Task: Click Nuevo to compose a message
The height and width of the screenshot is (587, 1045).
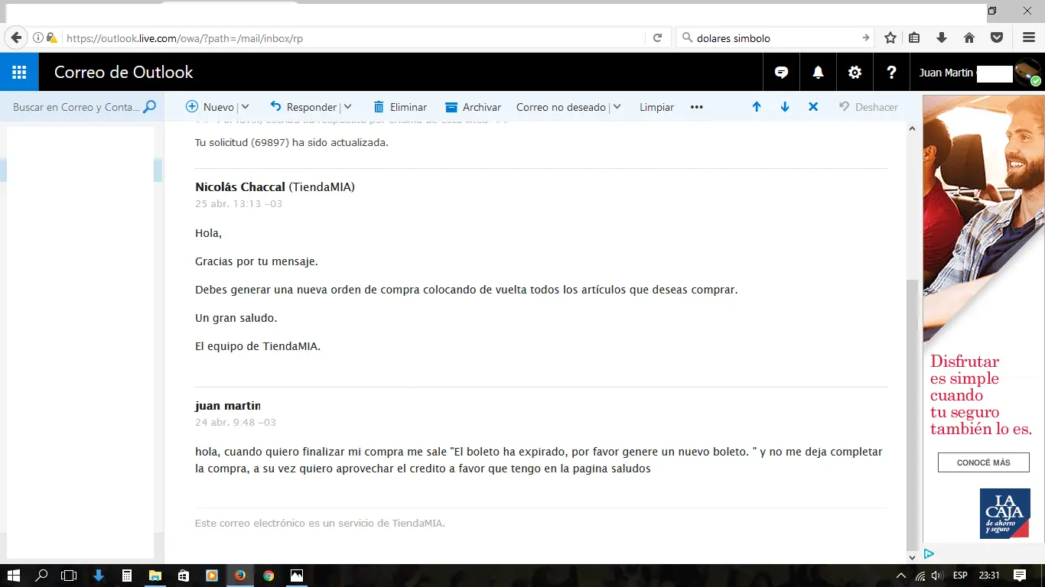Action: point(210,107)
